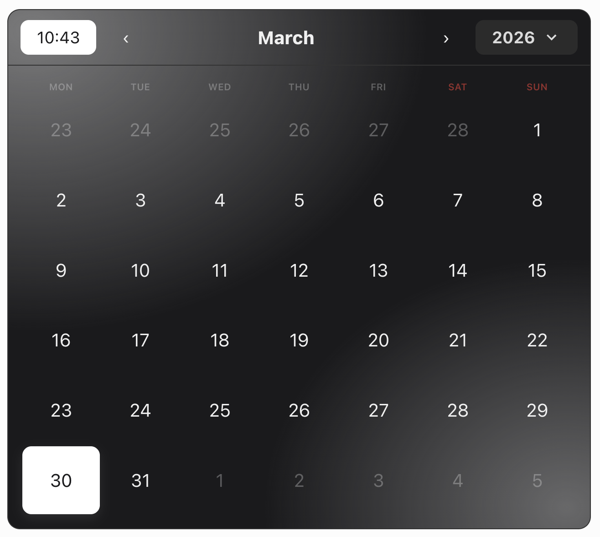This screenshot has width=600, height=537.
Task: Choose Tuesday March 17
Action: [x=140, y=340]
